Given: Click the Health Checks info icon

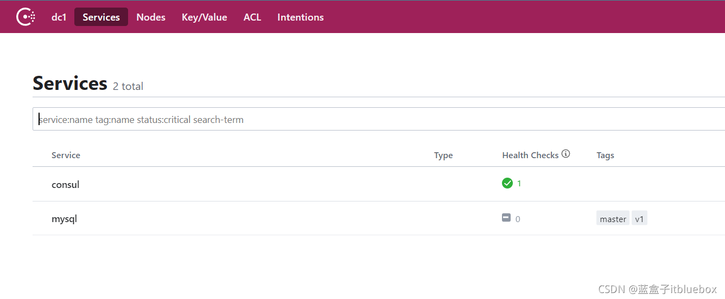Looking at the screenshot, I should [565, 154].
